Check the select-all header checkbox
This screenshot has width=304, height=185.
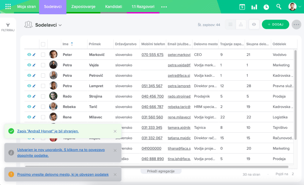(x=43, y=44)
